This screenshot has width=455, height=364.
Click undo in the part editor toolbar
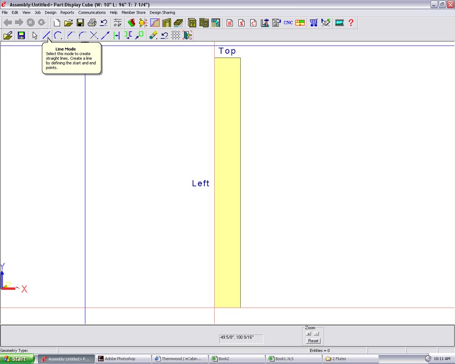click(165, 35)
